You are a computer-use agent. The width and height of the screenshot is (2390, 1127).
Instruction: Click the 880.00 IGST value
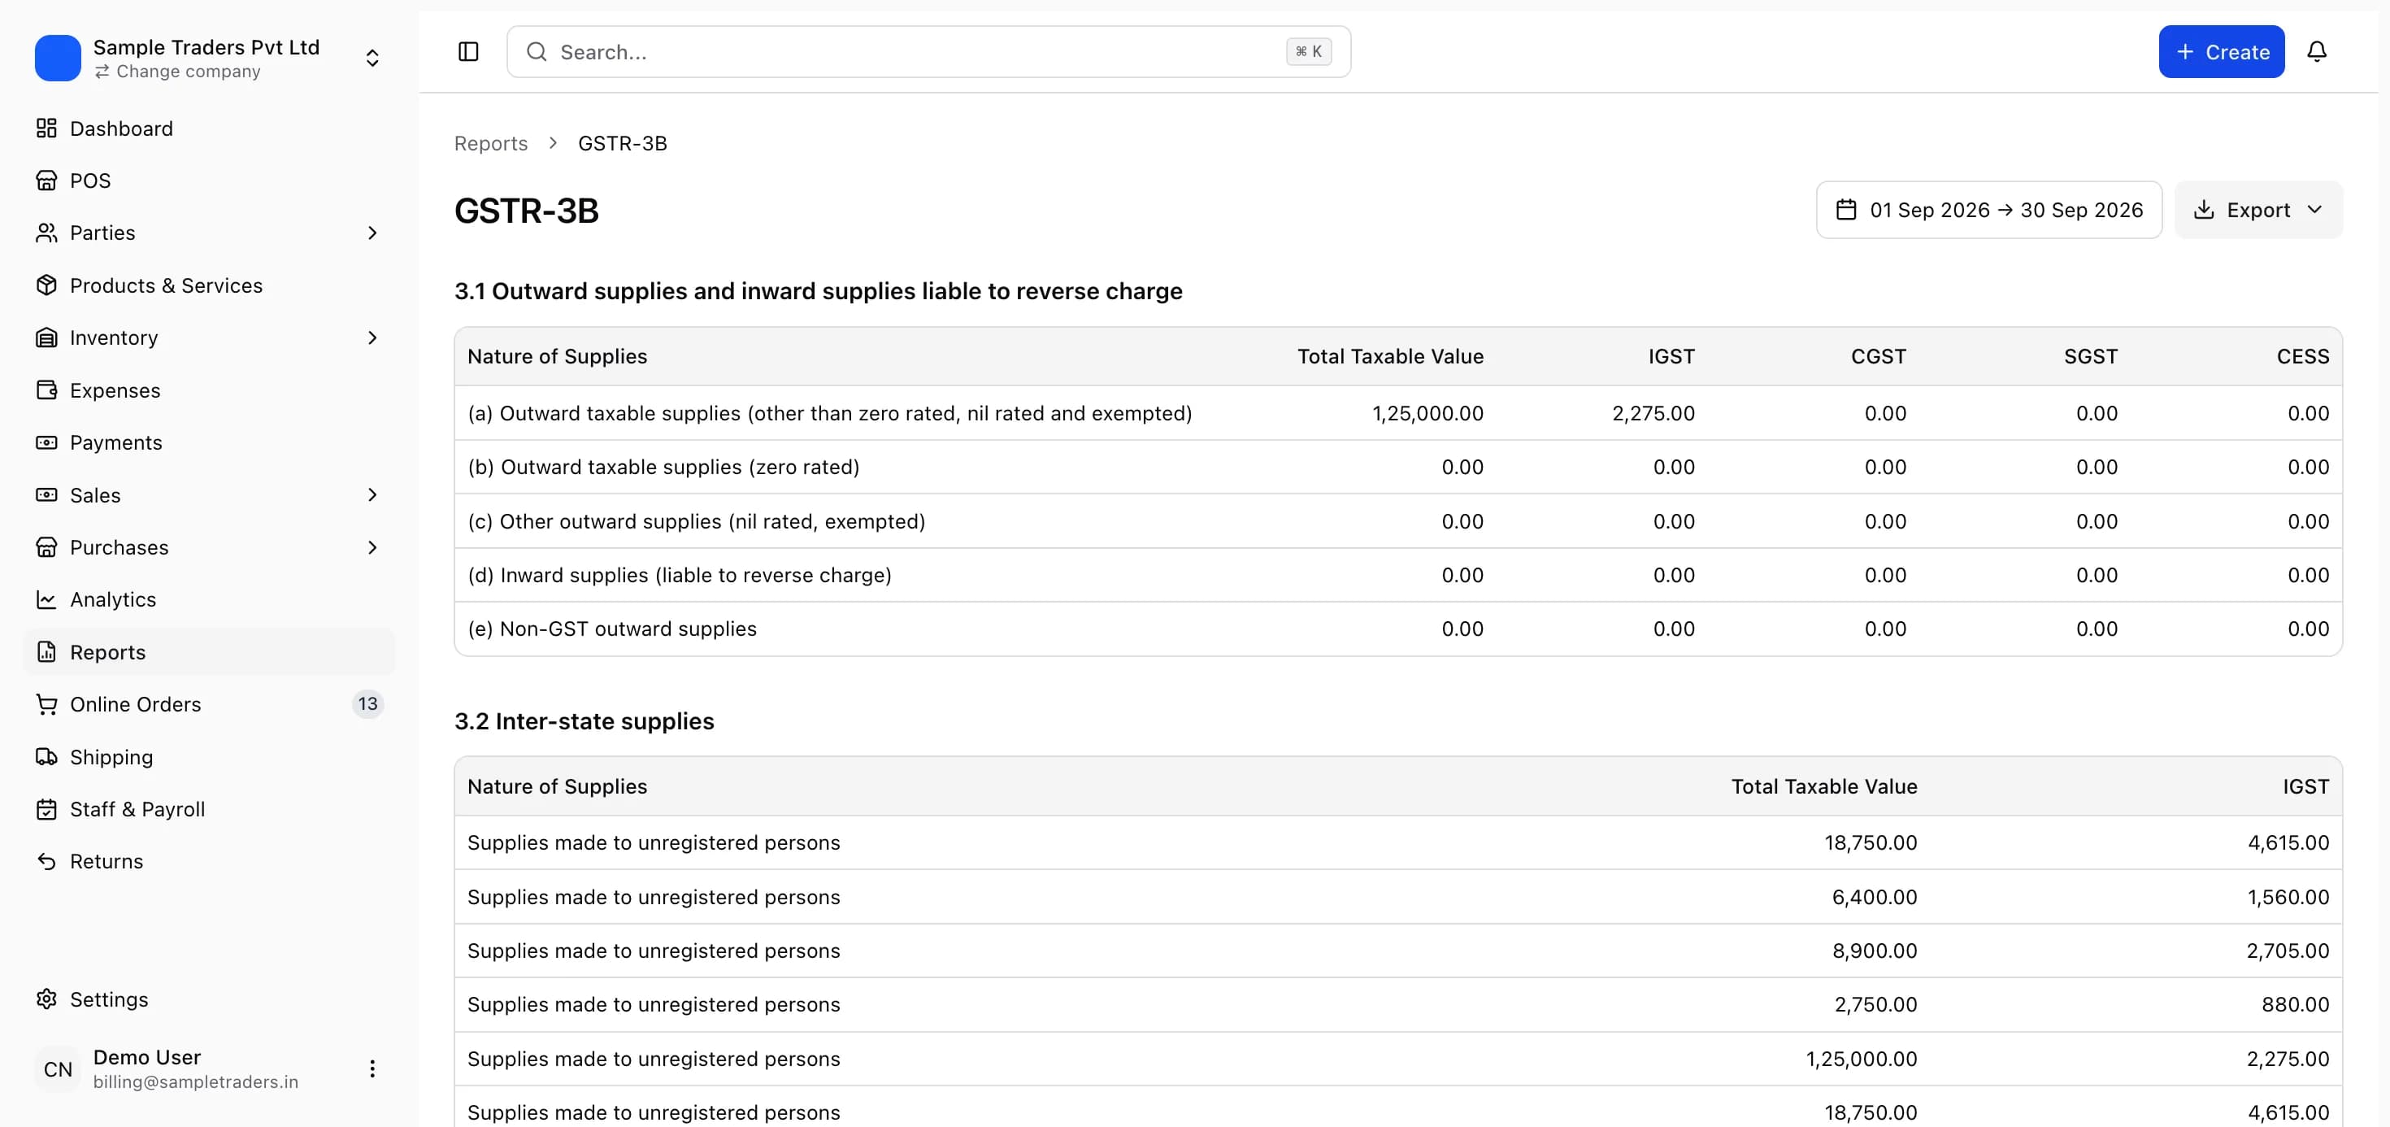point(2296,1004)
